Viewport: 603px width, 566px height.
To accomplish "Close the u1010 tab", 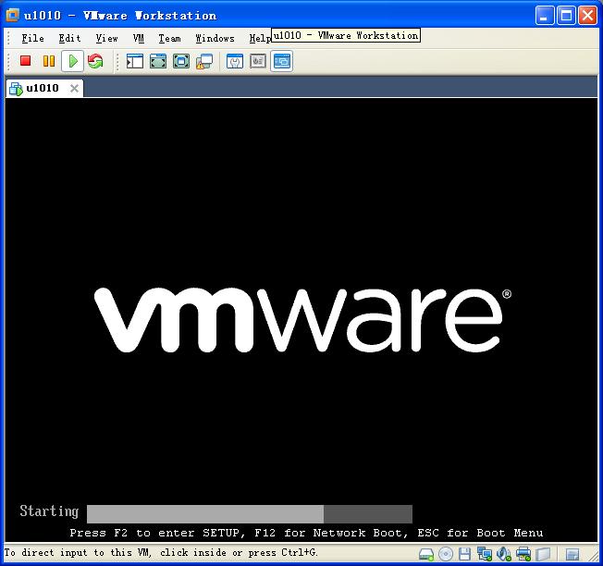I will point(74,89).
